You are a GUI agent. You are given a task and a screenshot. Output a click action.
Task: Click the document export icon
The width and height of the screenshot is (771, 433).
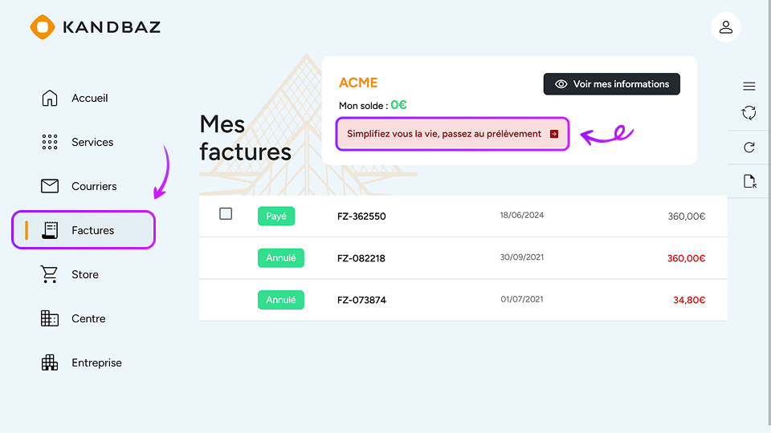[749, 181]
